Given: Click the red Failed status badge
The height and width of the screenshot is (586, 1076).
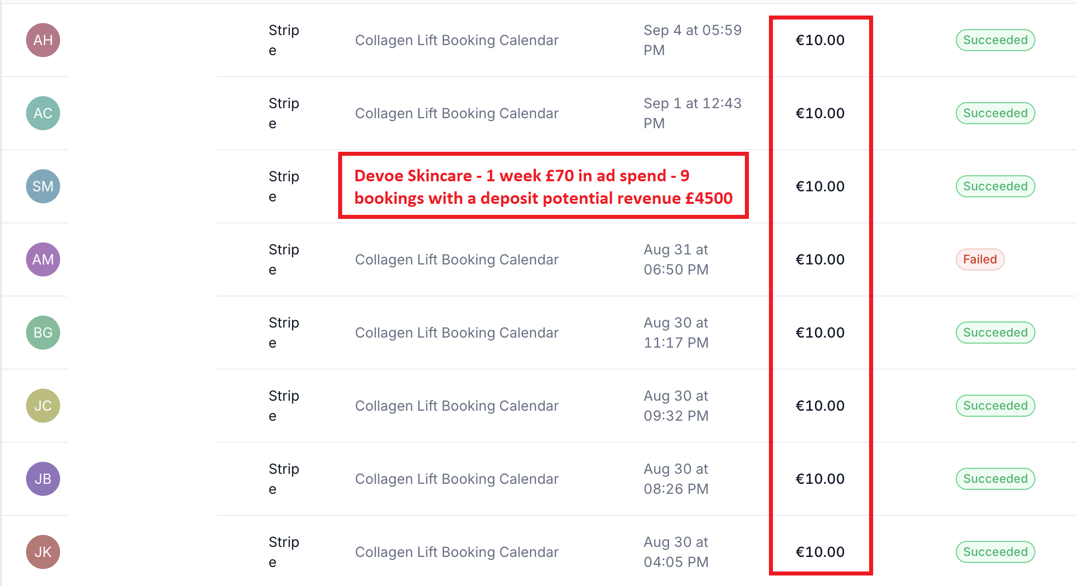Looking at the screenshot, I should tap(980, 259).
